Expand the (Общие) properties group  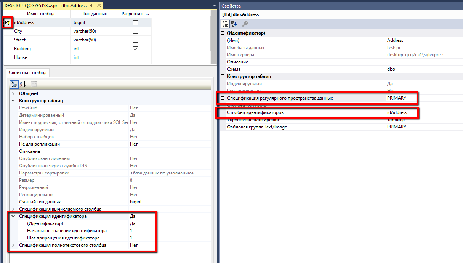13,93
